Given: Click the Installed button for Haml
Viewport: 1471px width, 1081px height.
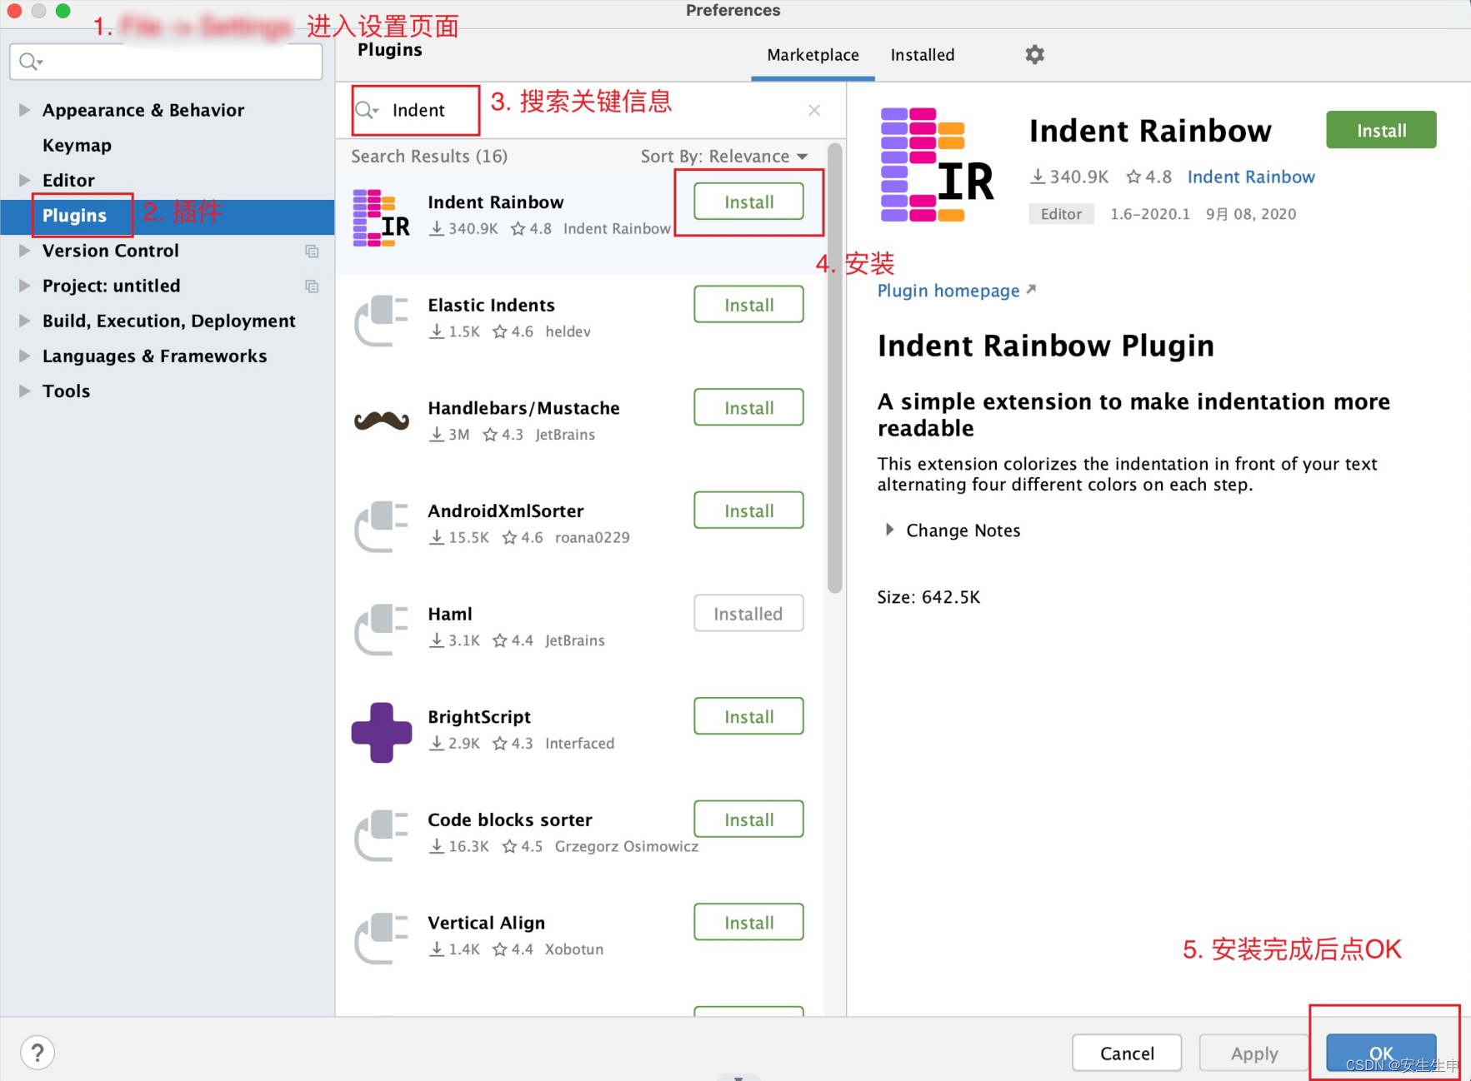Looking at the screenshot, I should tap(748, 614).
